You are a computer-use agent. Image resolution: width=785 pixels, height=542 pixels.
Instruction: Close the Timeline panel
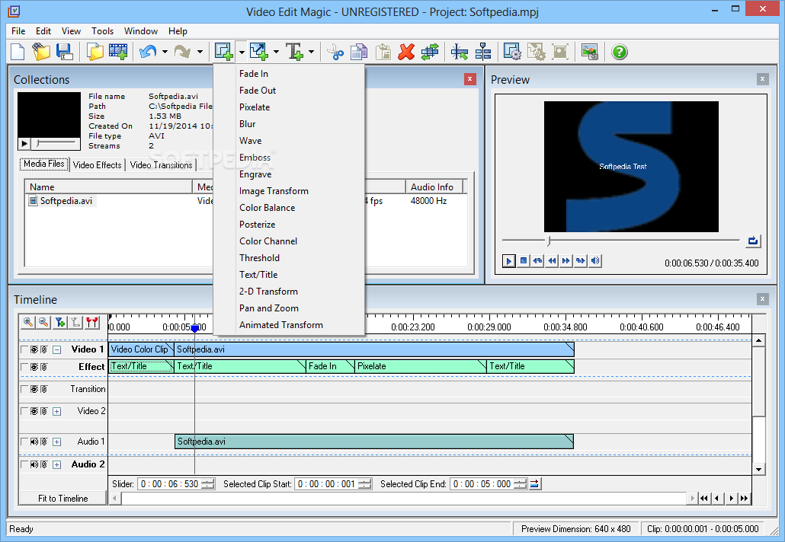tap(762, 299)
